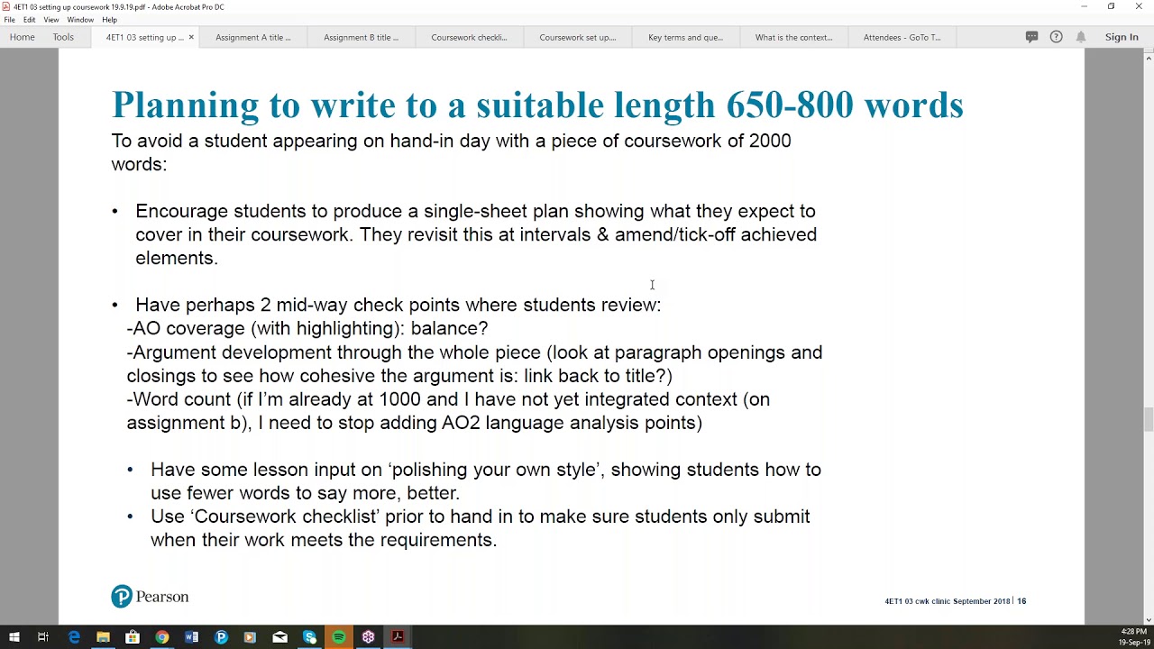Launch Microsoft Edge from the taskbar
Screen dimensions: 1154x649
click(74, 637)
